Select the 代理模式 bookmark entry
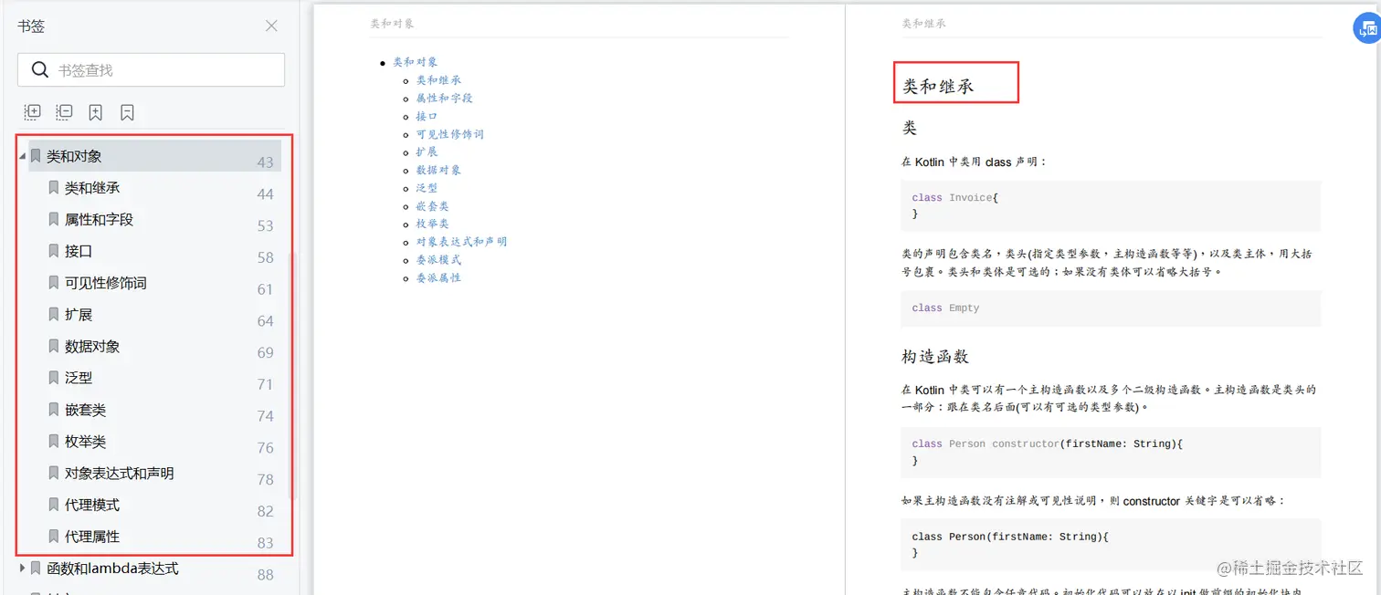Viewport: 1381px width, 595px height. 94,504
